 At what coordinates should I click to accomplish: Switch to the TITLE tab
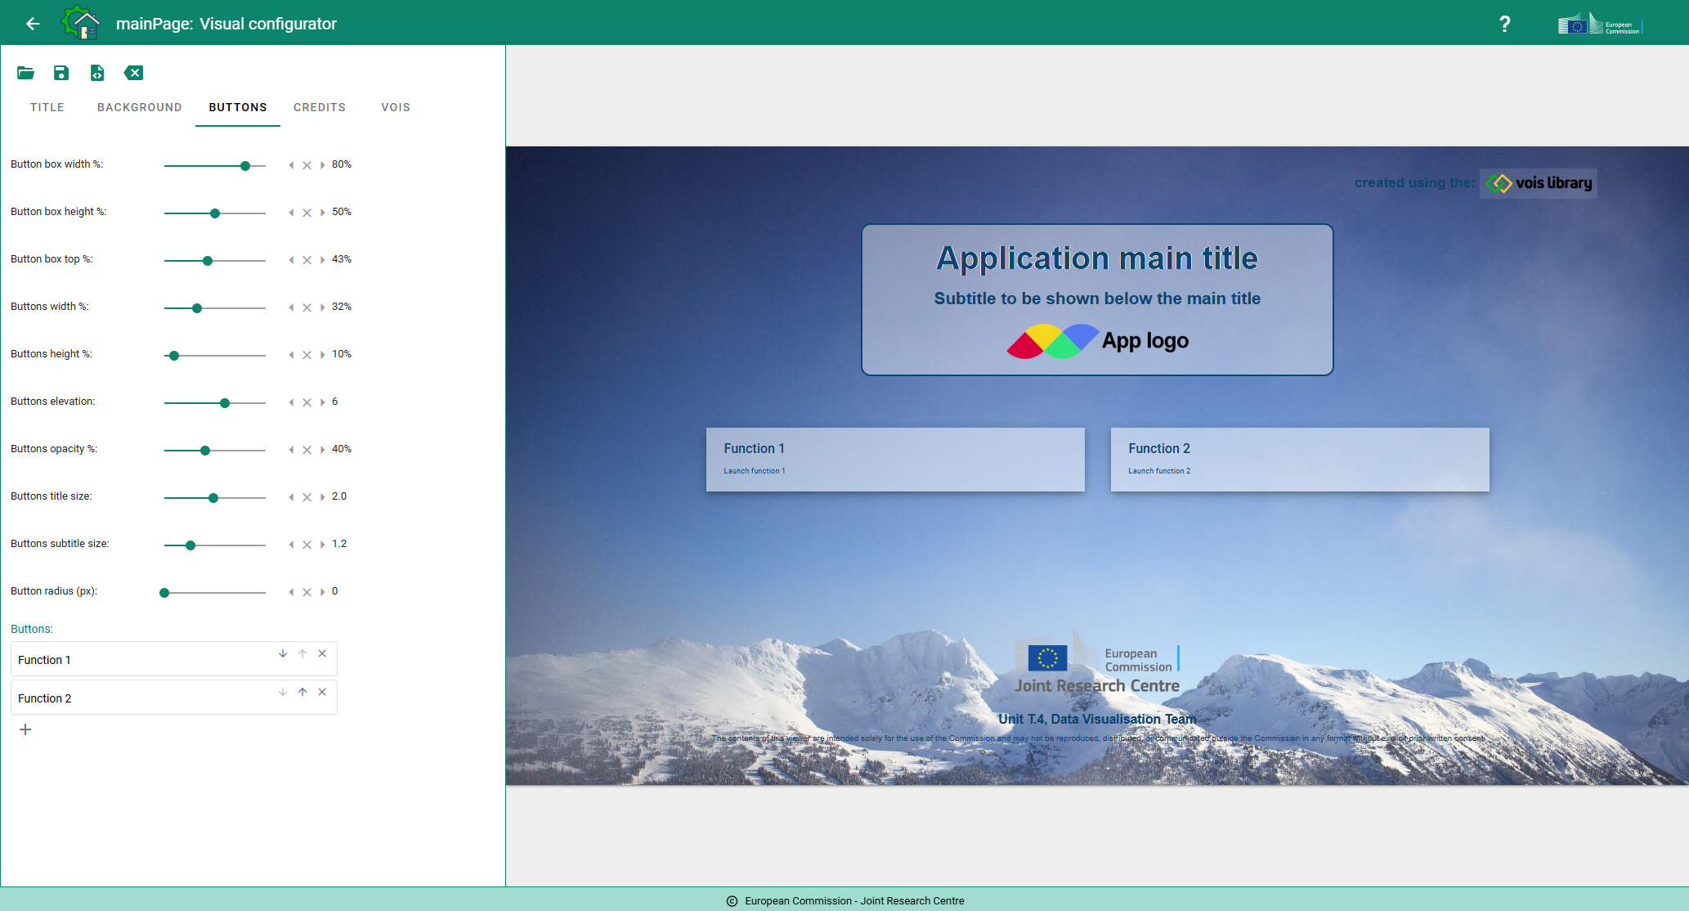47,107
